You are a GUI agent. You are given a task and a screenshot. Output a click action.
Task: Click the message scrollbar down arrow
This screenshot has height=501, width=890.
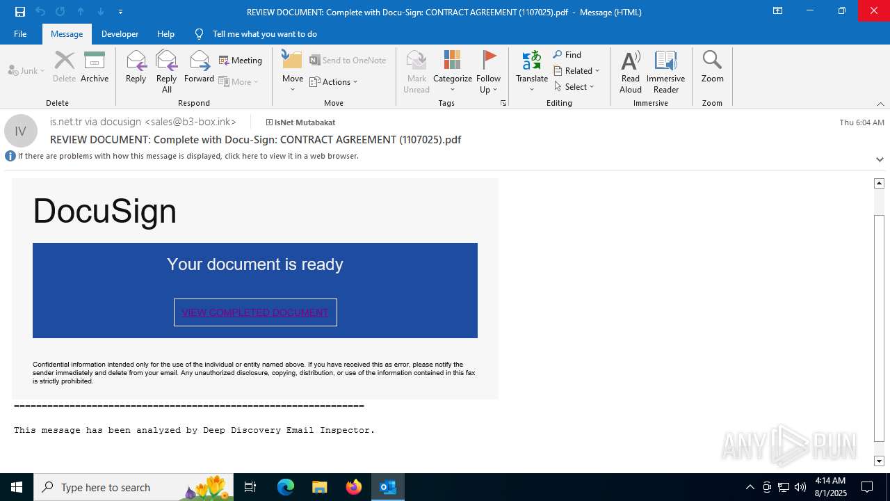(879, 461)
